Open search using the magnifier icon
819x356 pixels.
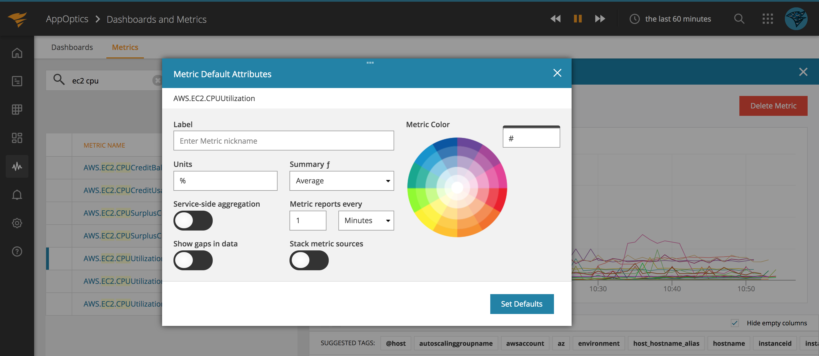[739, 19]
